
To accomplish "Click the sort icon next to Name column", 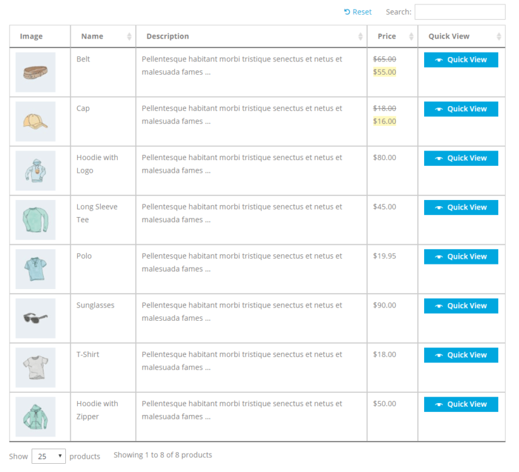I will 131,37.
